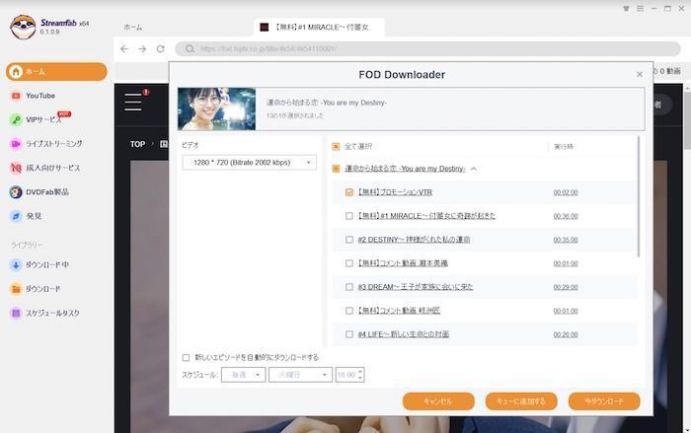691x433 pixels.
Task: Click the title bar hamburger menu icon
Action: pos(640,8)
